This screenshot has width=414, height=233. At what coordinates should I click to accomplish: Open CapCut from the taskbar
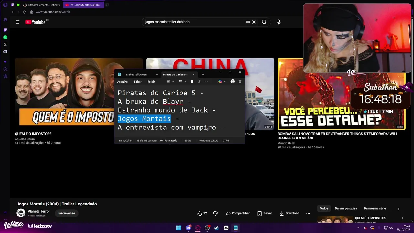tap(226, 228)
